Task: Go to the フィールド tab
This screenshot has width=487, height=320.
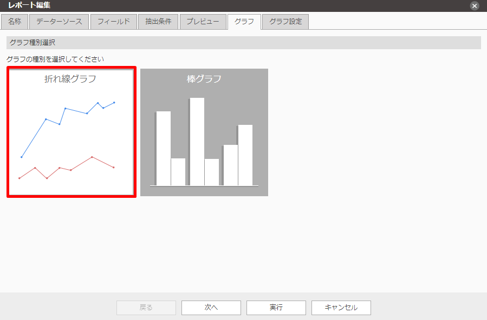Action: coord(114,22)
